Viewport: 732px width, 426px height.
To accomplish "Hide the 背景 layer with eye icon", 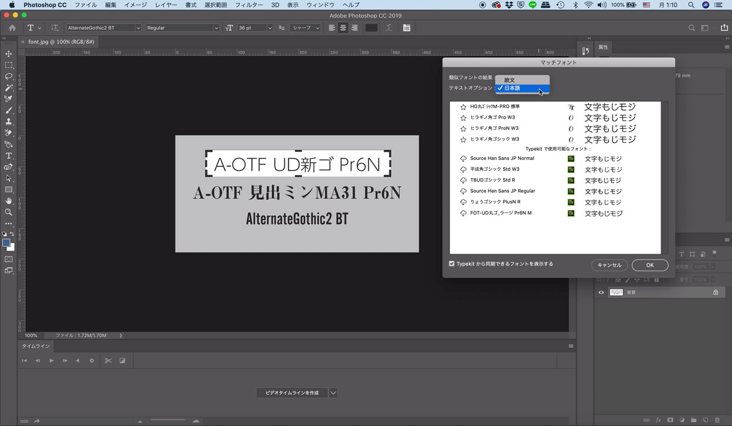I will click(x=601, y=292).
